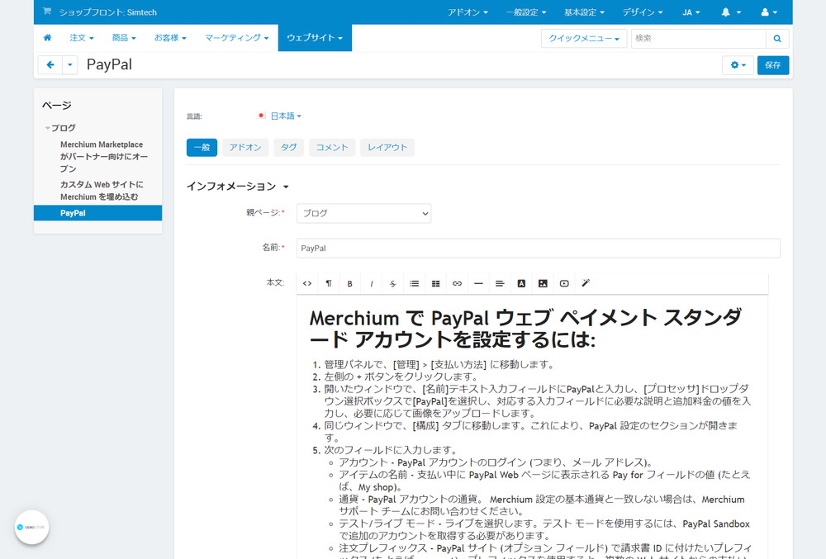Insert image via editor toolbar
Screen dimensions: 826x559
[543, 284]
